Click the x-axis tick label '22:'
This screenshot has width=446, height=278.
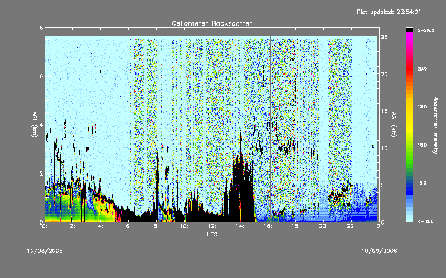click(351, 226)
